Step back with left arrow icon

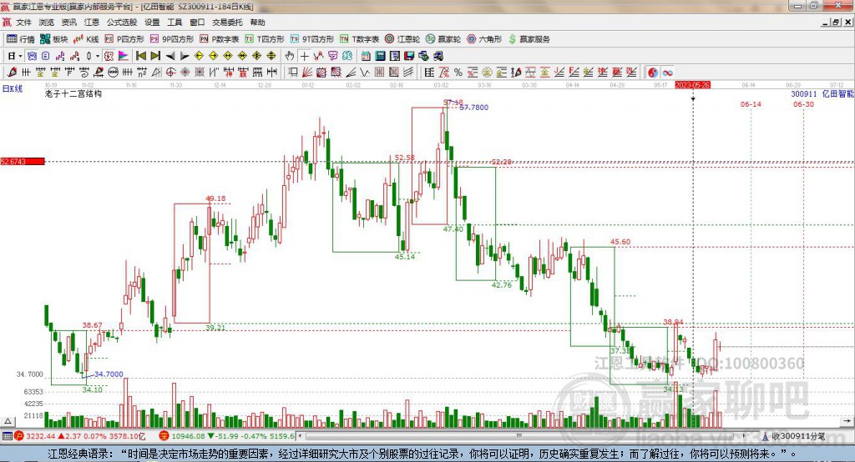(x=170, y=56)
